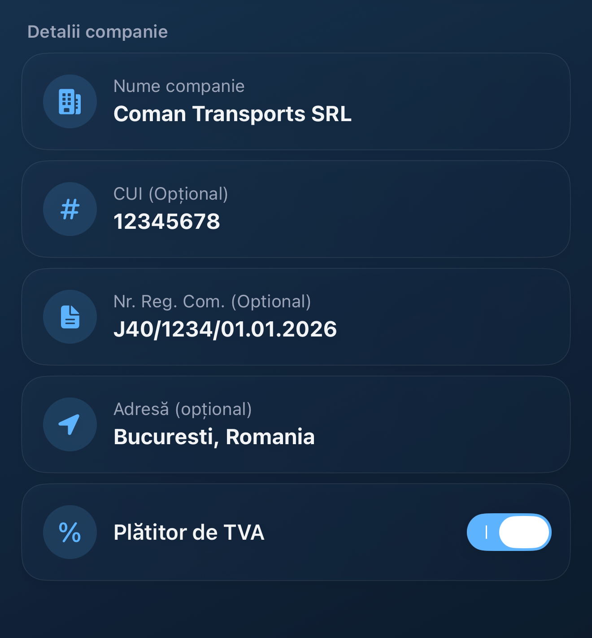Click the building icon beside Nume companie
592x638 pixels.
pos(70,101)
